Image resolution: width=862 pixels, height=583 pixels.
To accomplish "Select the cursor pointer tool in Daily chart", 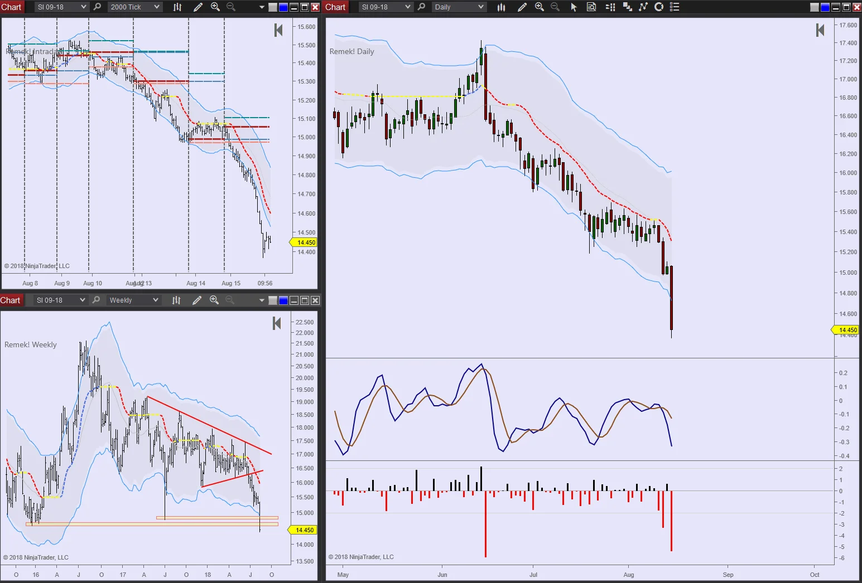I will coord(574,7).
